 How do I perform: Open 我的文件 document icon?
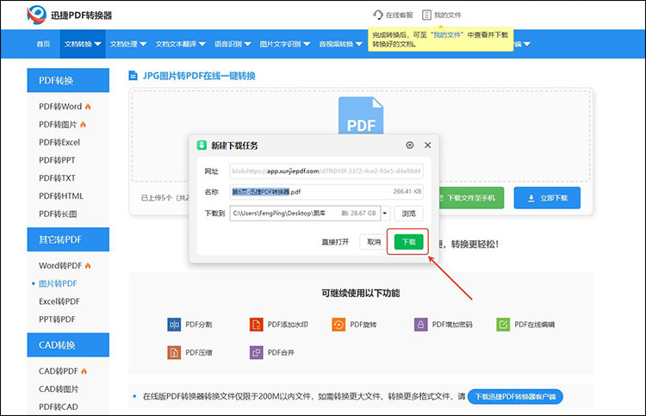426,15
